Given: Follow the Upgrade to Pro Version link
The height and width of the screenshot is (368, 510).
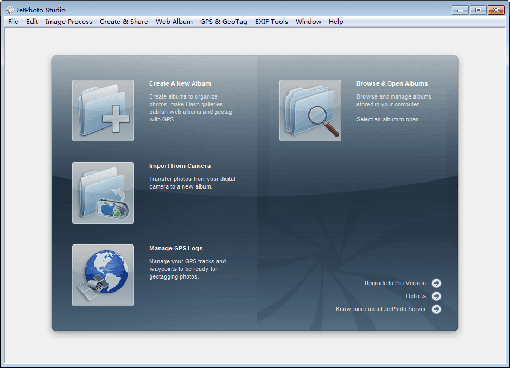Looking at the screenshot, I should click(395, 283).
